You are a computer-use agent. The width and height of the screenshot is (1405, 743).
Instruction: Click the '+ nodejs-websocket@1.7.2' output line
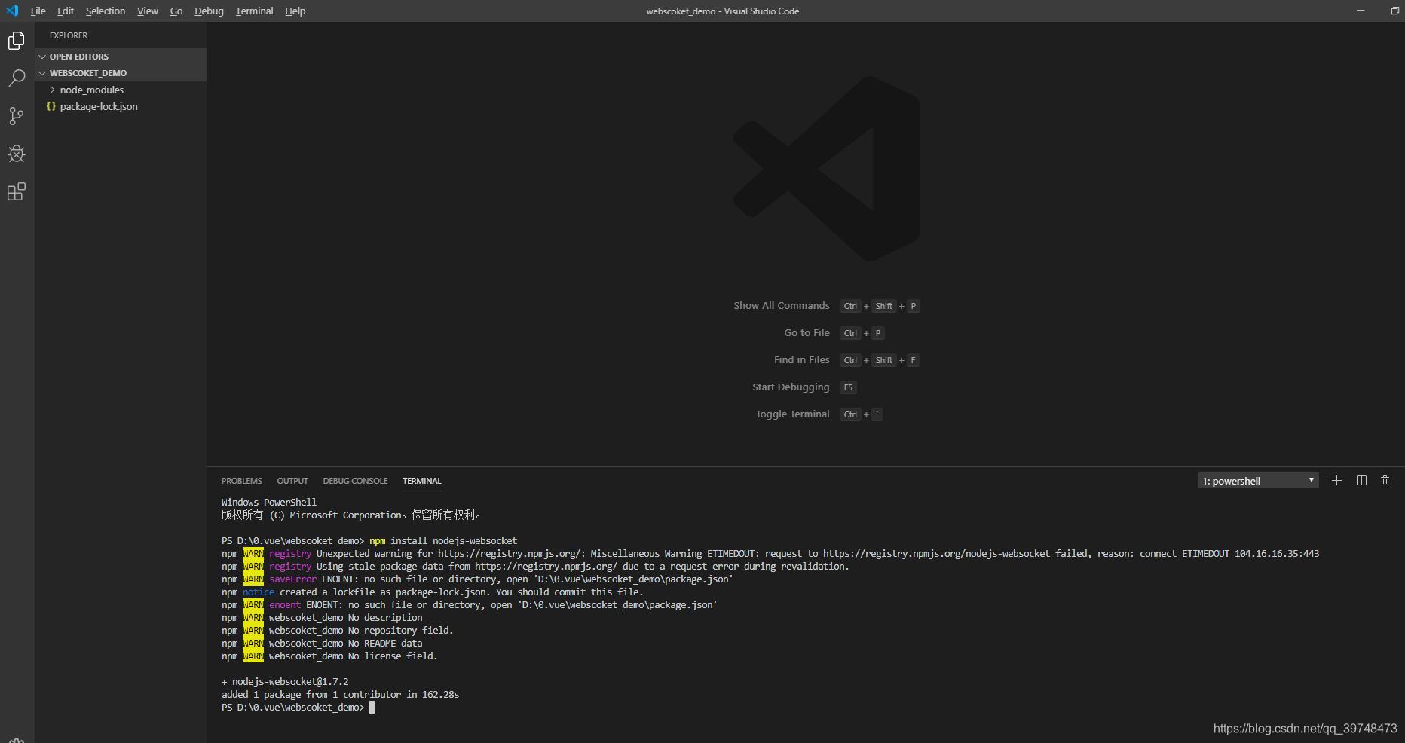point(285,682)
